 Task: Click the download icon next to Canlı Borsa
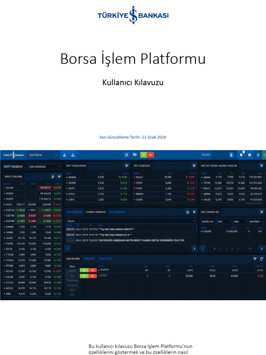click(64, 155)
